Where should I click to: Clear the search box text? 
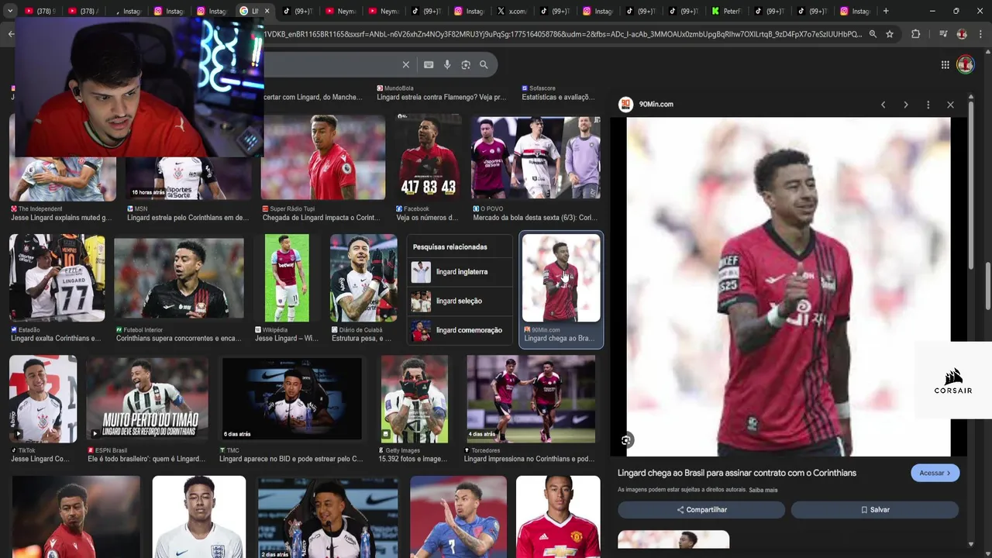point(405,65)
